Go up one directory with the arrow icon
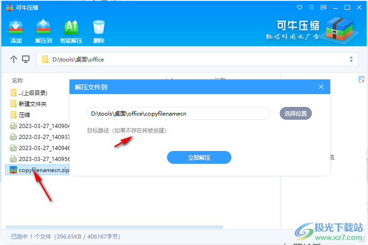Image resolution: width=368 pixels, height=245 pixels. [x=14, y=59]
